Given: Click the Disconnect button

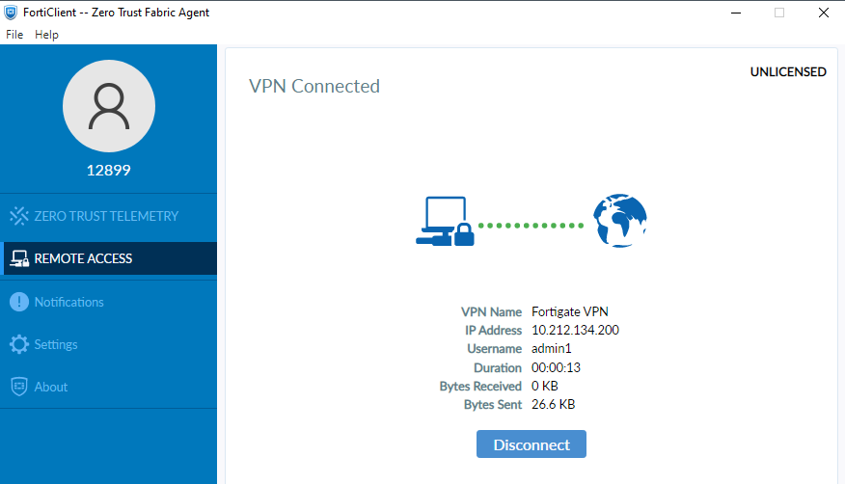Looking at the screenshot, I should [x=532, y=444].
